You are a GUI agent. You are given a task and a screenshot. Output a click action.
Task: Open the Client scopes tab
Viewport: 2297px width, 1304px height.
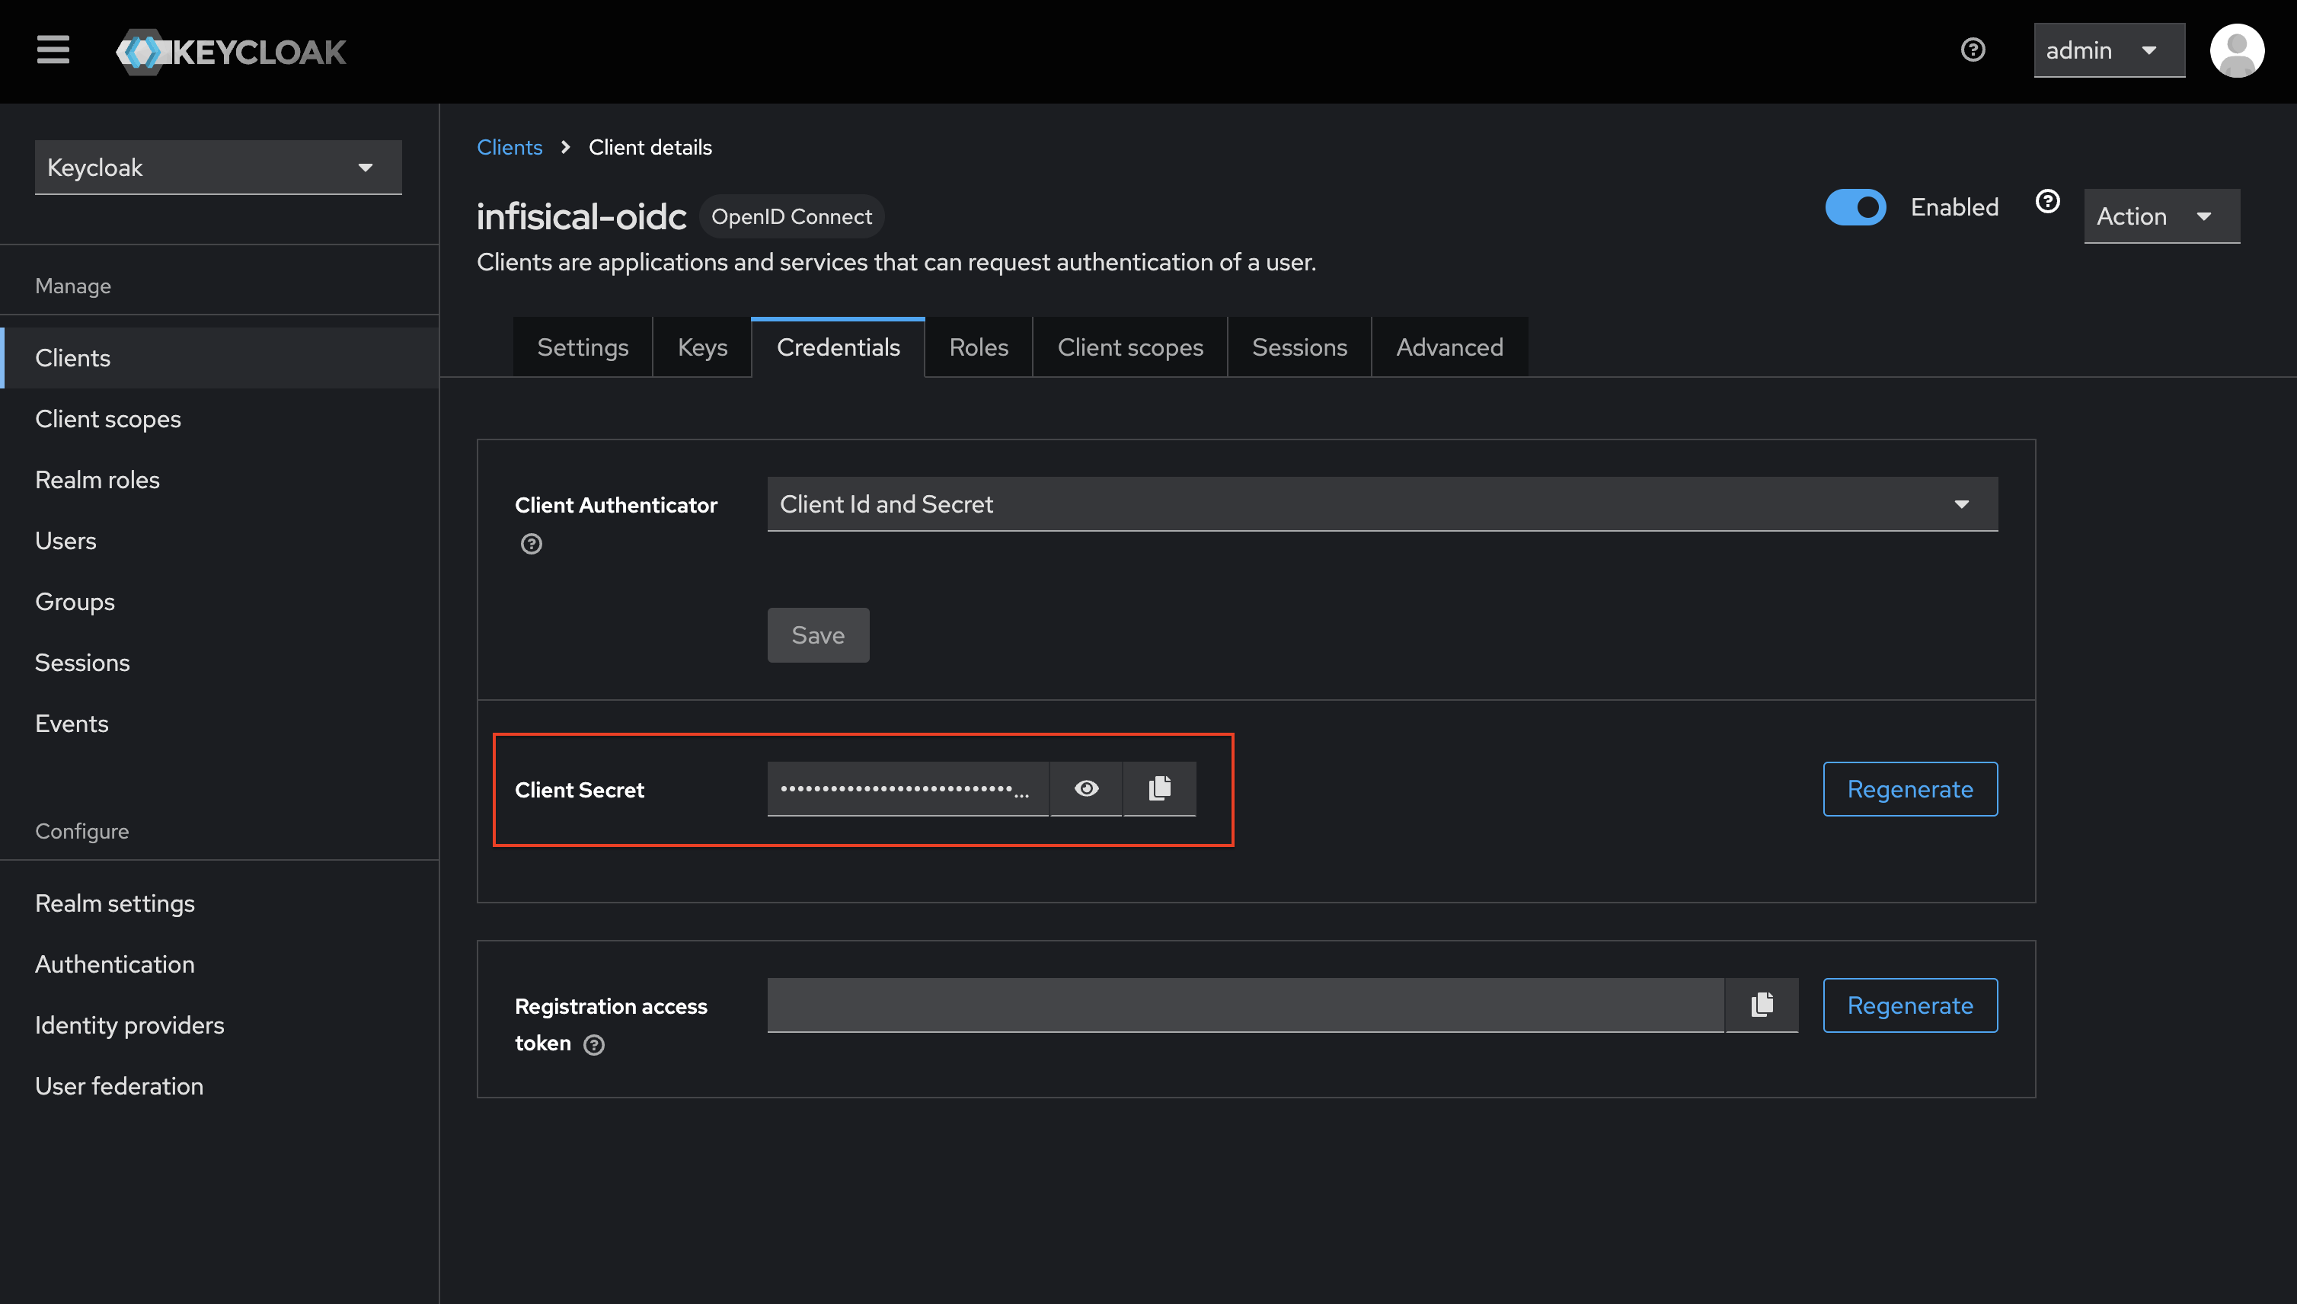pos(1130,347)
